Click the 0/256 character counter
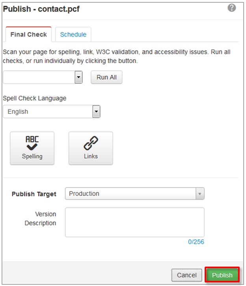Image resolution: width=246 pixels, height=286 pixels. click(196, 242)
